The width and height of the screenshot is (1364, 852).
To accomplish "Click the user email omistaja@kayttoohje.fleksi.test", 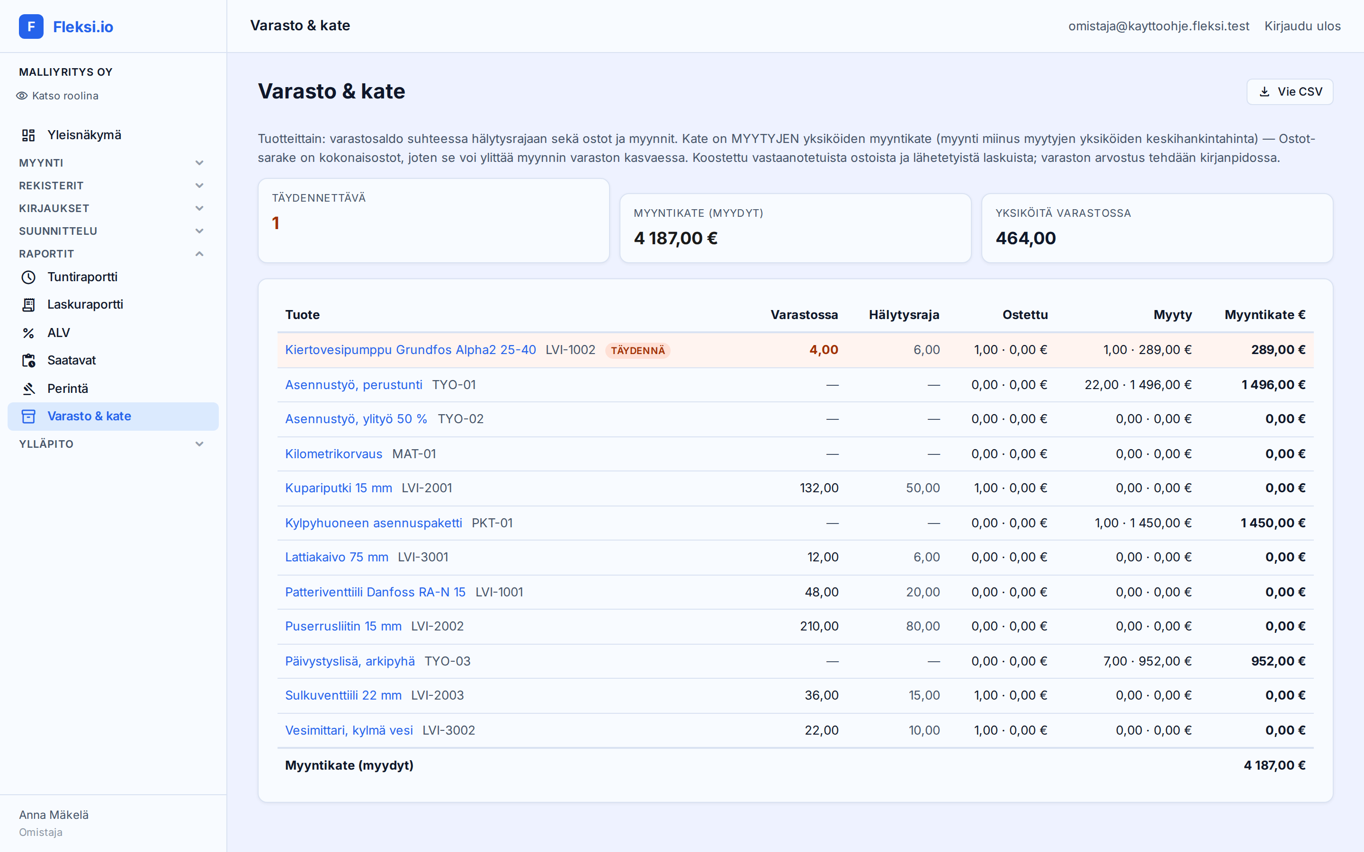I will (x=1158, y=26).
